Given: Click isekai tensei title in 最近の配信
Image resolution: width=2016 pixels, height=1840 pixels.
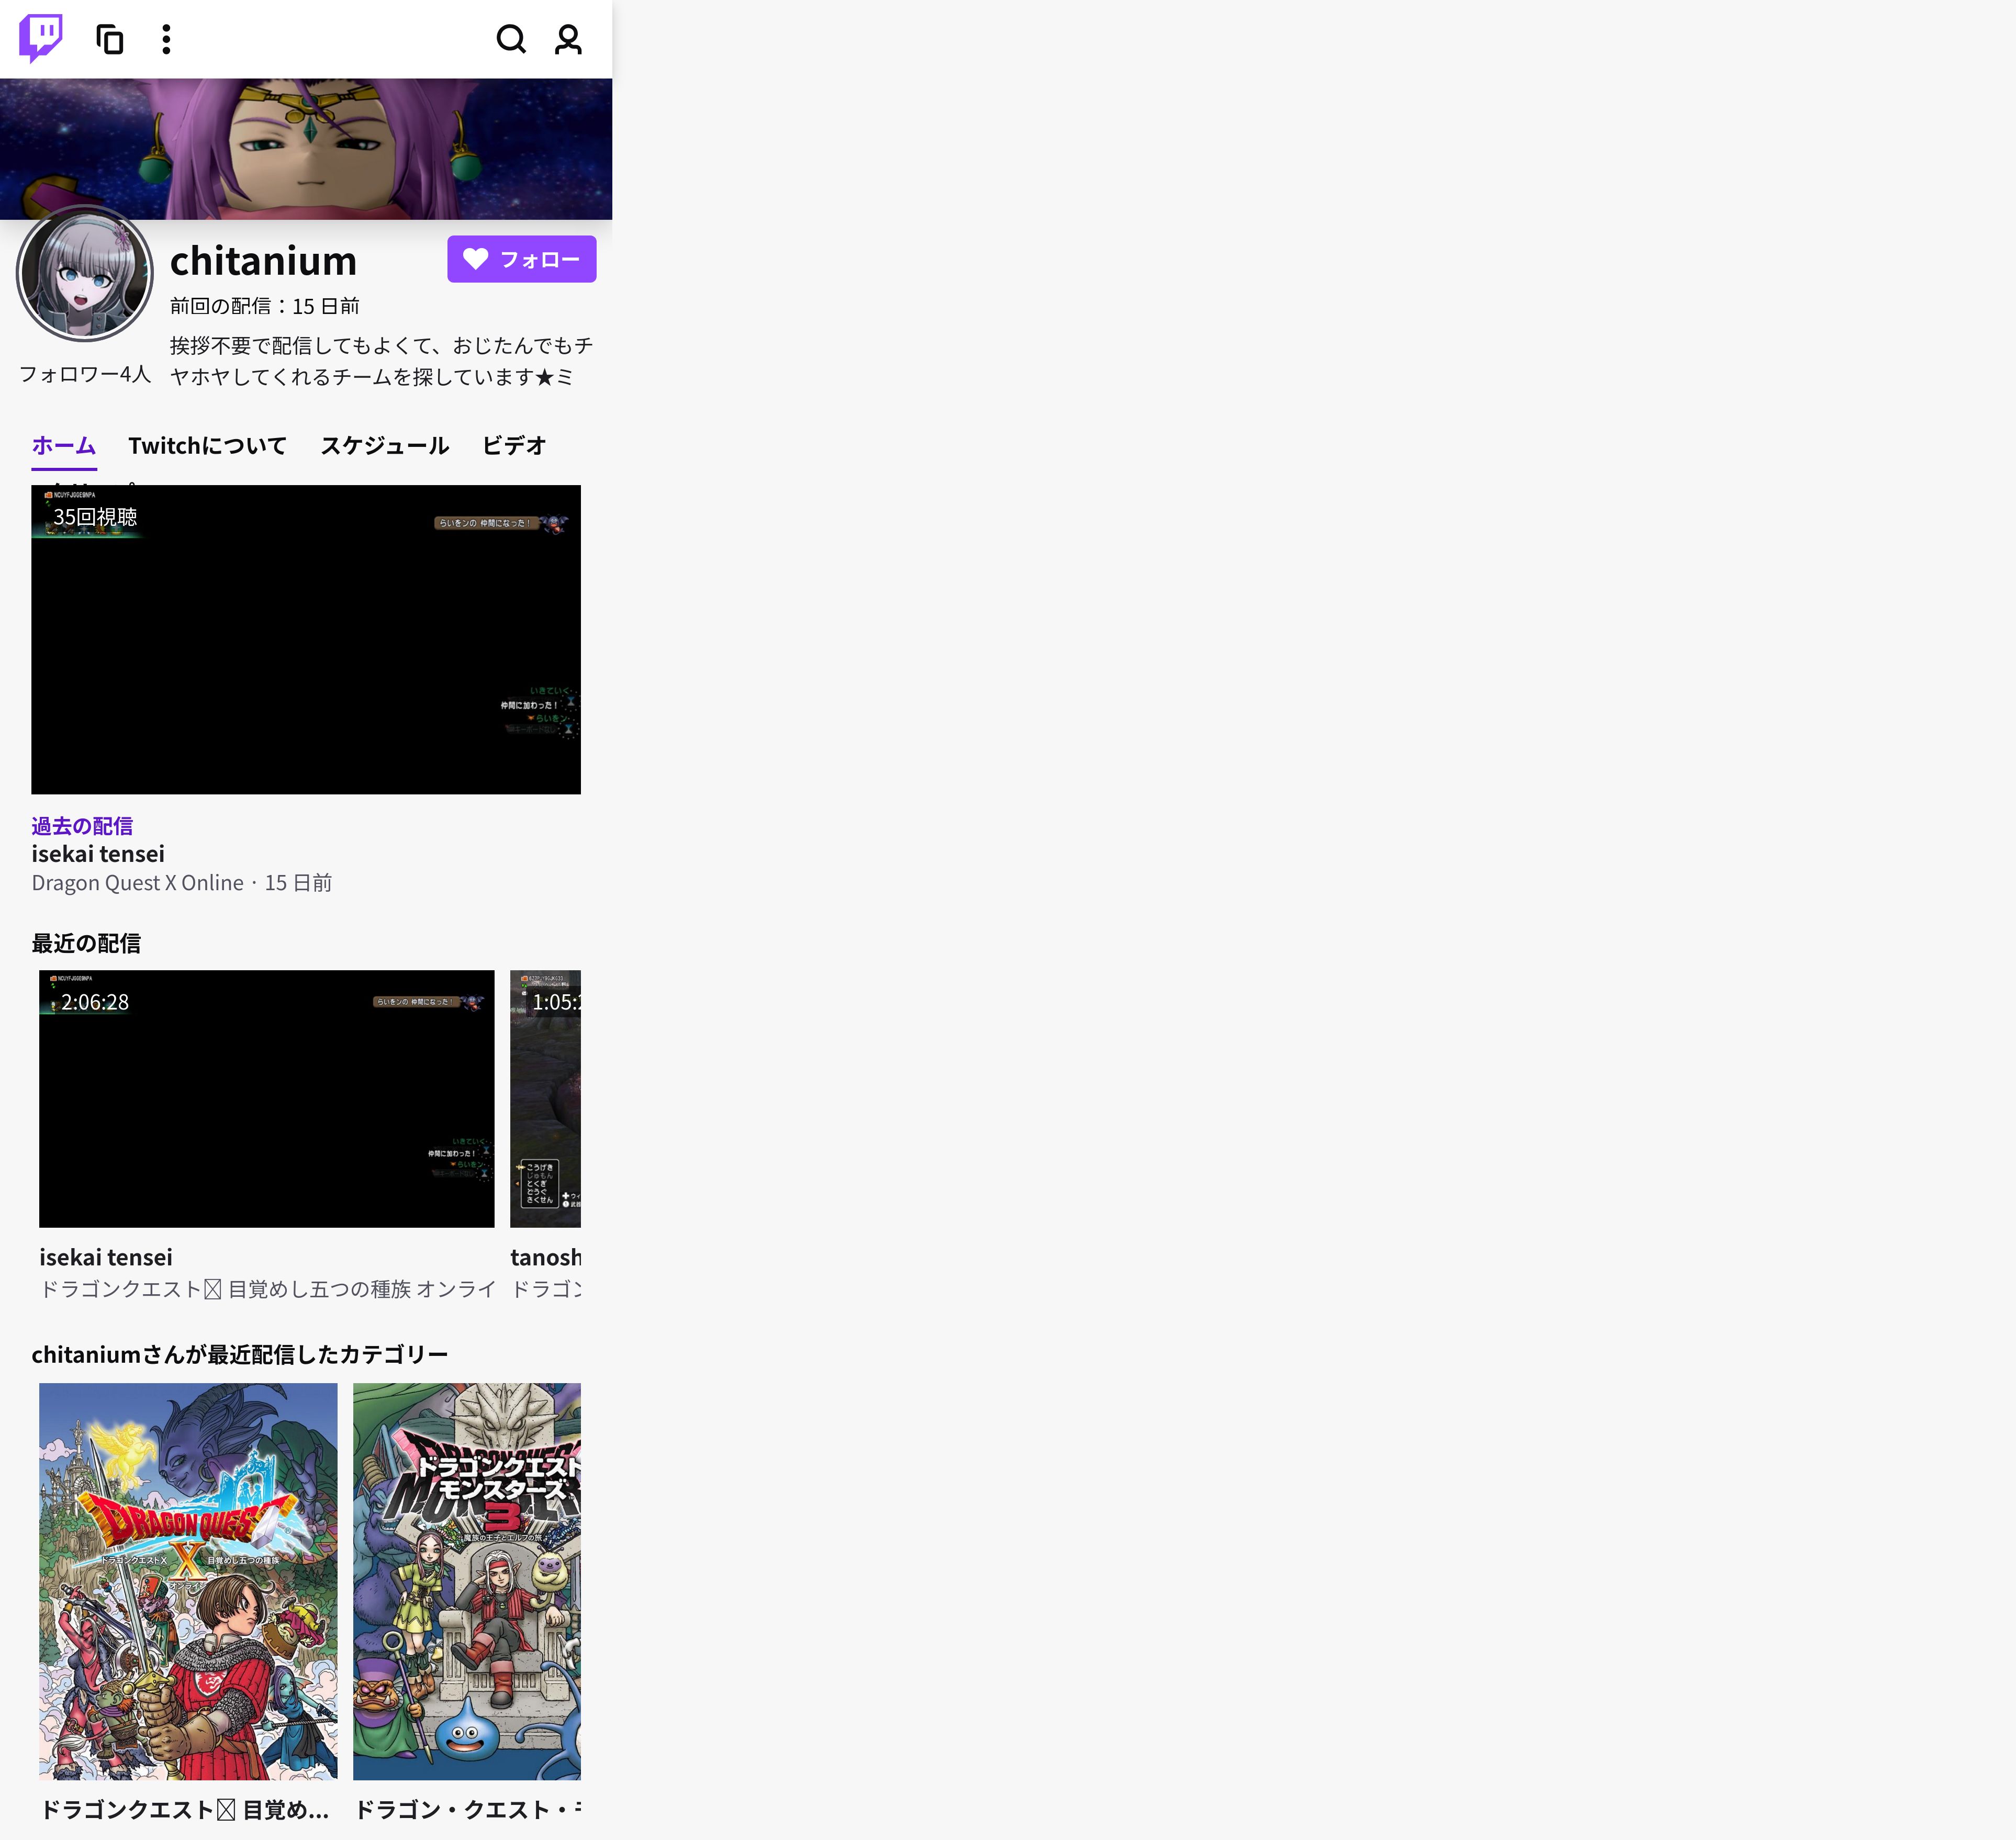Looking at the screenshot, I should [x=106, y=1258].
